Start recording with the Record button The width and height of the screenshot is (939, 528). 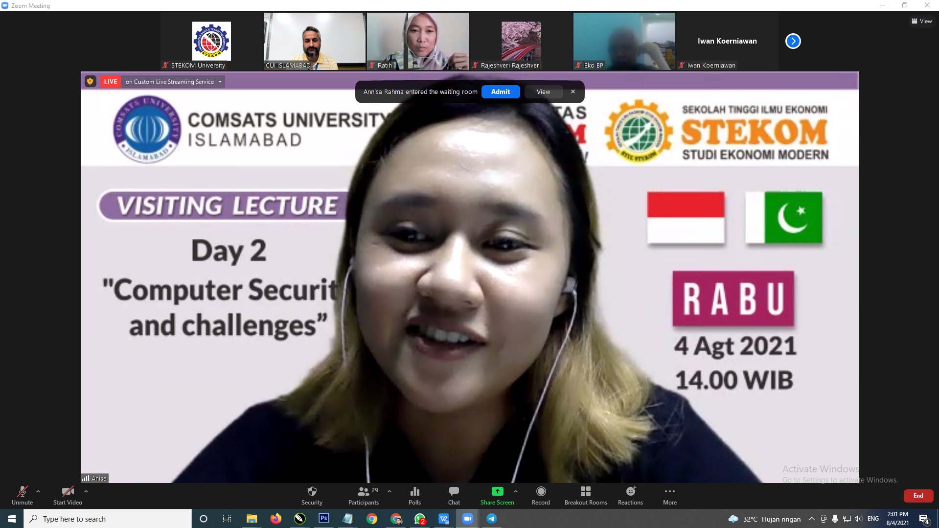coord(541,495)
